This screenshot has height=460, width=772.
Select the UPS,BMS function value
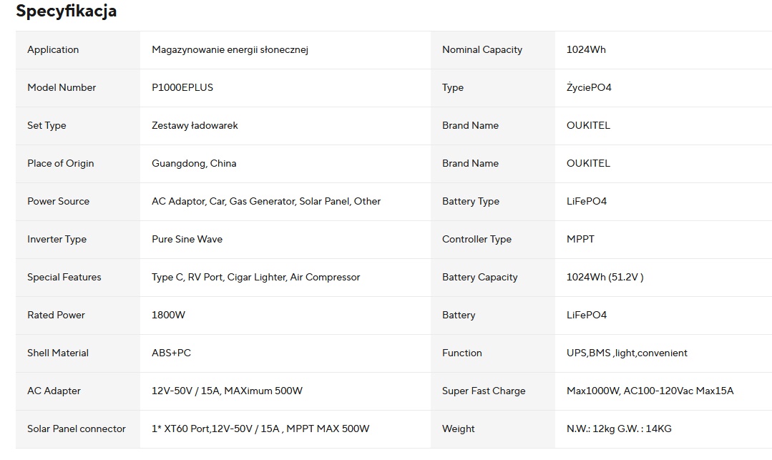(627, 353)
